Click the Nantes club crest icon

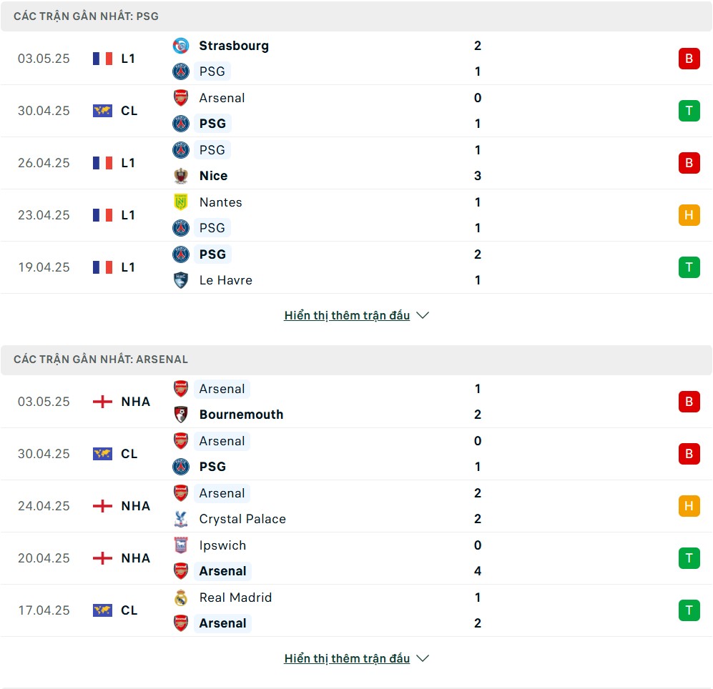click(x=181, y=202)
